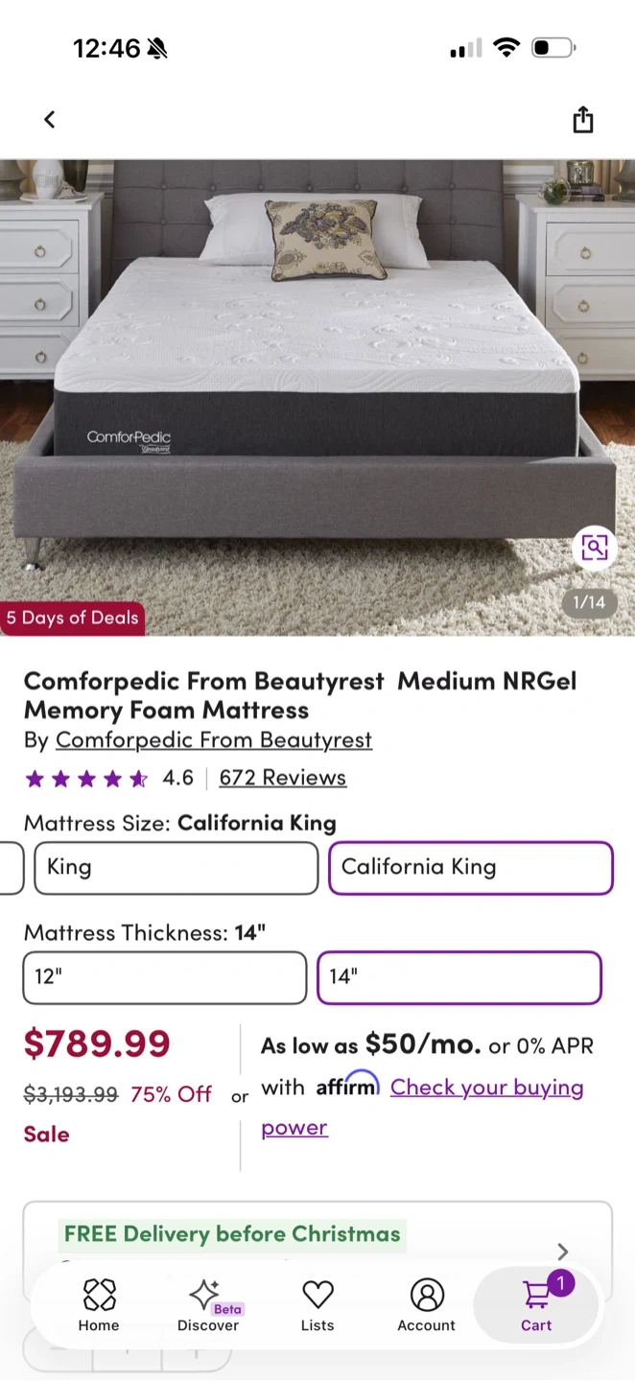Tap the star rating row

(86, 779)
